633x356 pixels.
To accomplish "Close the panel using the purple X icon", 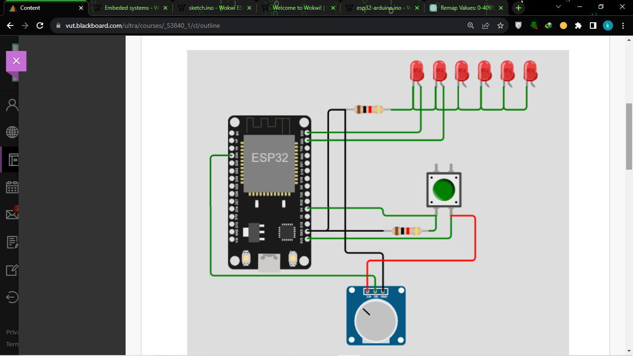I will pos(16,61).
